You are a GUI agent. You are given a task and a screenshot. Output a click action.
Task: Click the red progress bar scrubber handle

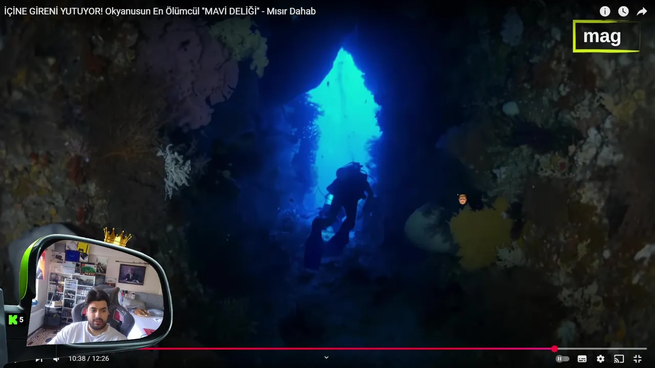tap(554, 349)
